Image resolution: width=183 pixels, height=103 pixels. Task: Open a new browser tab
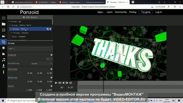pyautogui.click(x=133, y=2)
